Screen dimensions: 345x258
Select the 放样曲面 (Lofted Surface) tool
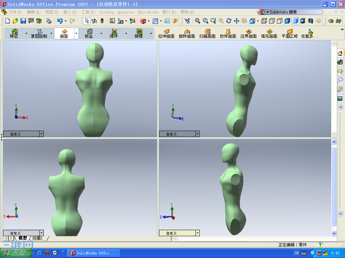(x=228, y=33)
